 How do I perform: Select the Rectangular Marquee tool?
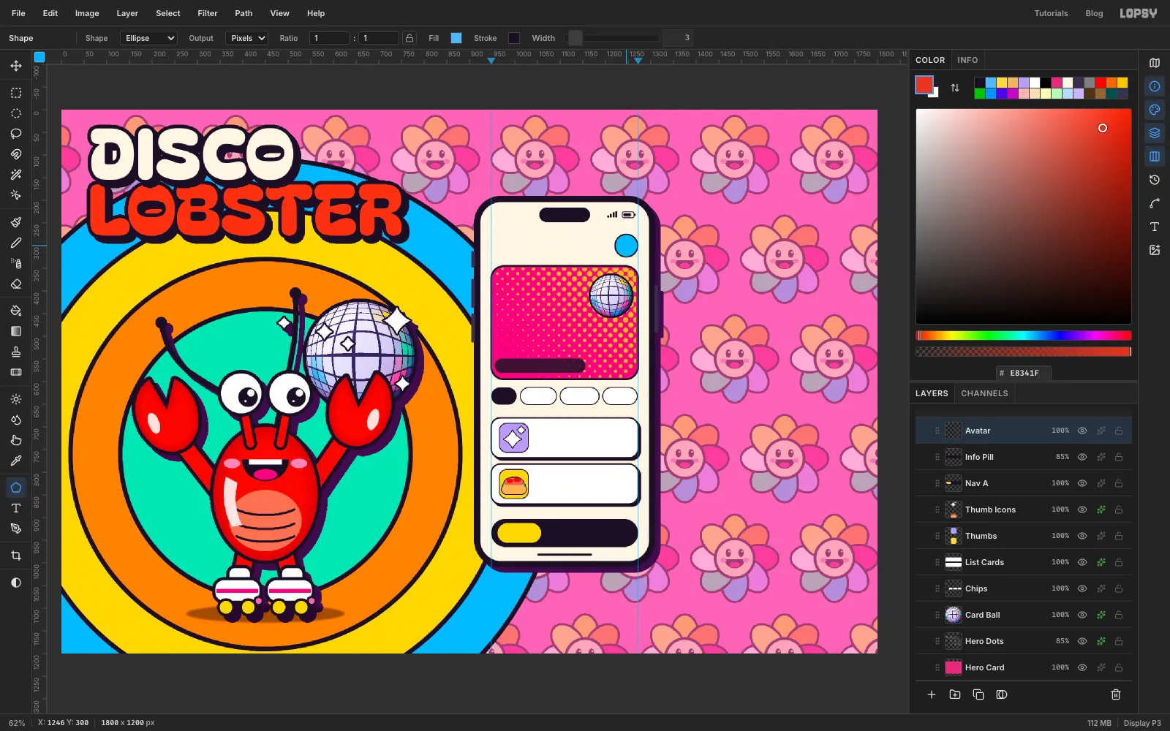pos(16,93)
